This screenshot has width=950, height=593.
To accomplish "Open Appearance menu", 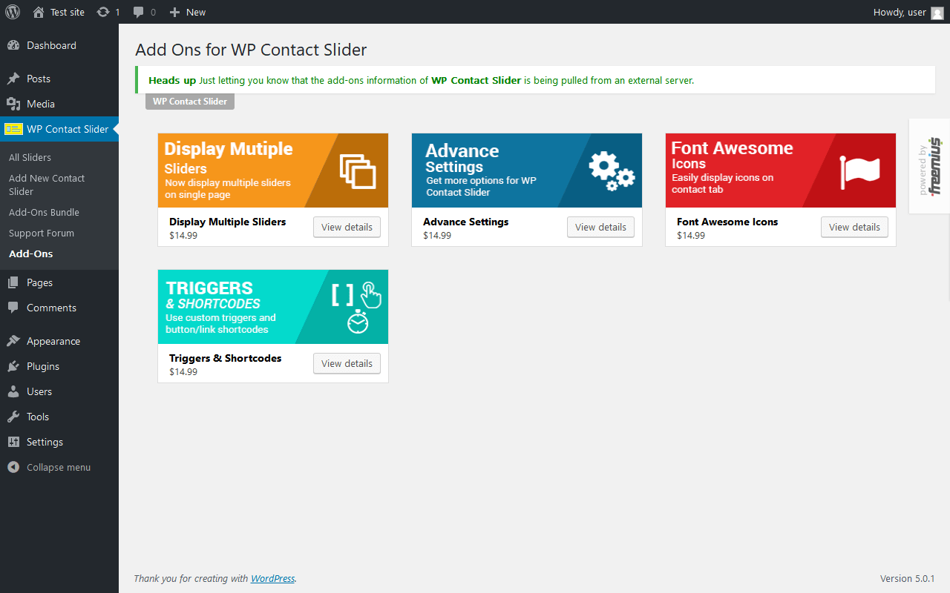I will click(x=59, y=341).
